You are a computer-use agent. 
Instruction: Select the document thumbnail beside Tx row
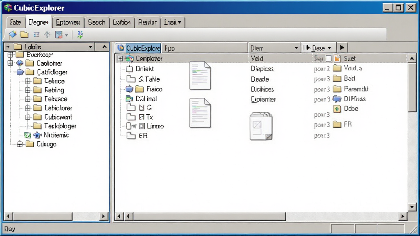pos(200,113)
